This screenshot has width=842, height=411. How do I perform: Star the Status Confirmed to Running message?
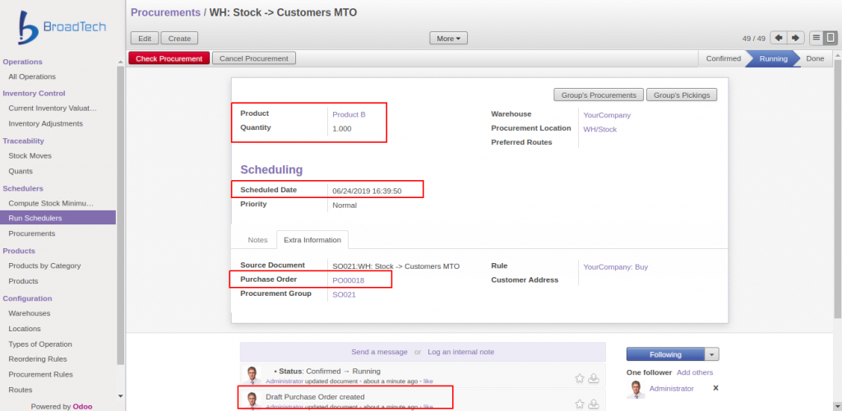click(580, 378)
